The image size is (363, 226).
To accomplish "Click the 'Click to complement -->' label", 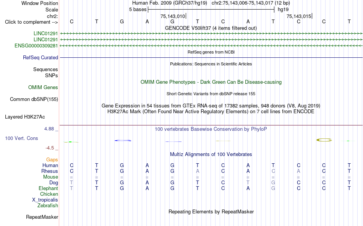I will click(x=31, y=22).
